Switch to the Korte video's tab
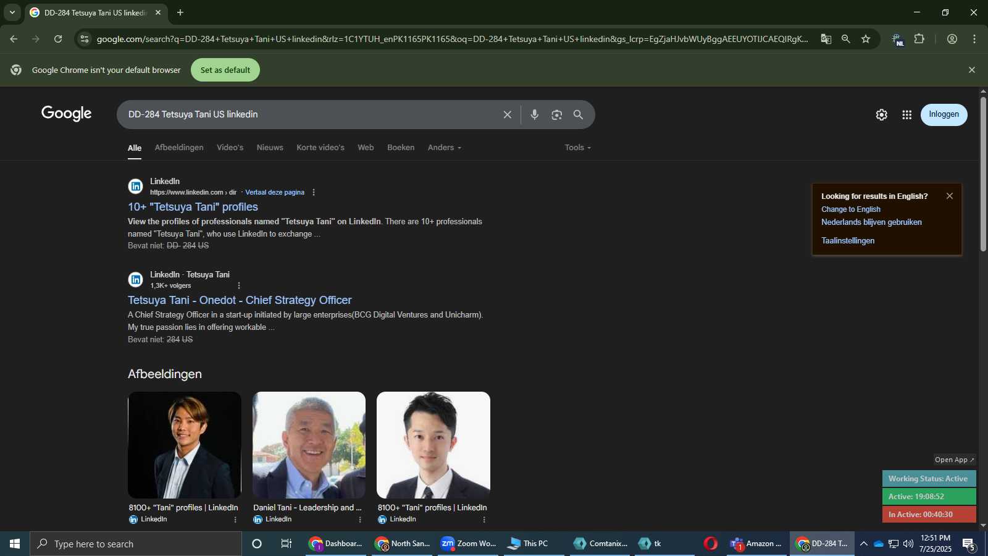988x556 pixels. click(320, 148)
